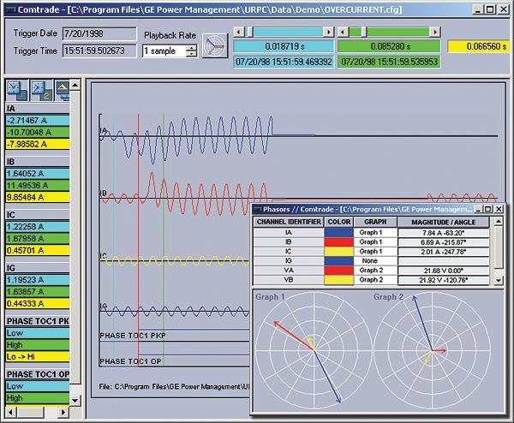This screenshot has width=514, height=423.
Task: Increase Playback Rate with the up spinner
Action: [191, 47]
